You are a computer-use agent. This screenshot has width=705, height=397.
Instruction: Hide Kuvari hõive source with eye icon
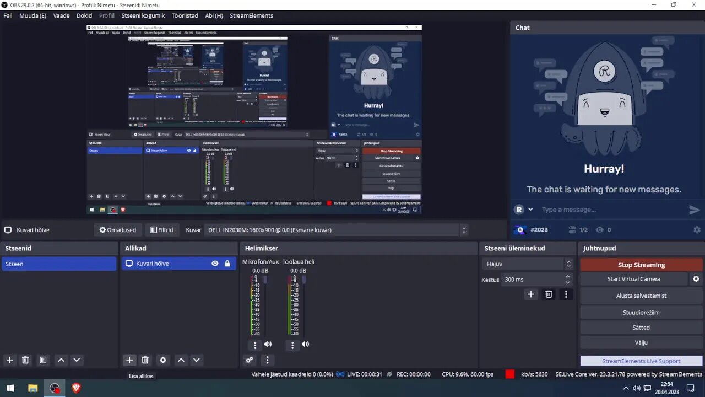(215, 264)
